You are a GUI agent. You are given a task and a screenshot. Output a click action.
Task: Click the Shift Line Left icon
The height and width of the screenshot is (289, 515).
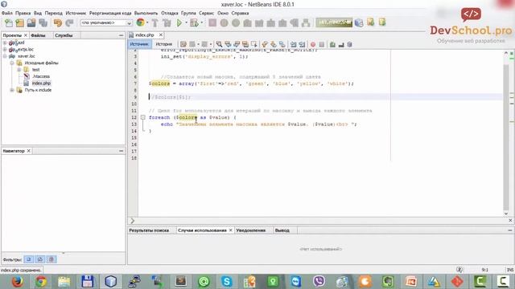pyautogui.click(x=293, y=44)
